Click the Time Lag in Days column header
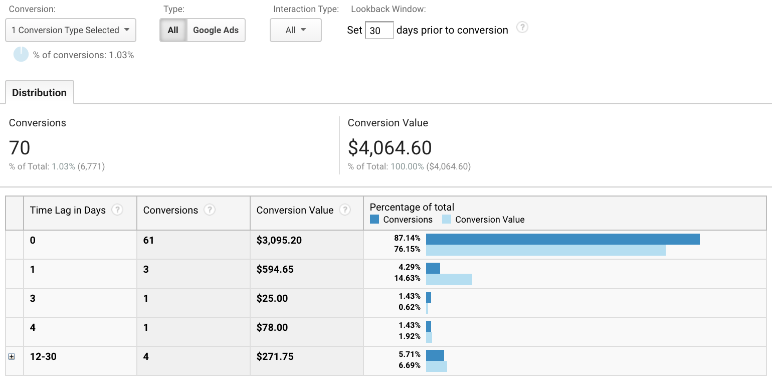The image size is (772, 381). tap(68, 210)
